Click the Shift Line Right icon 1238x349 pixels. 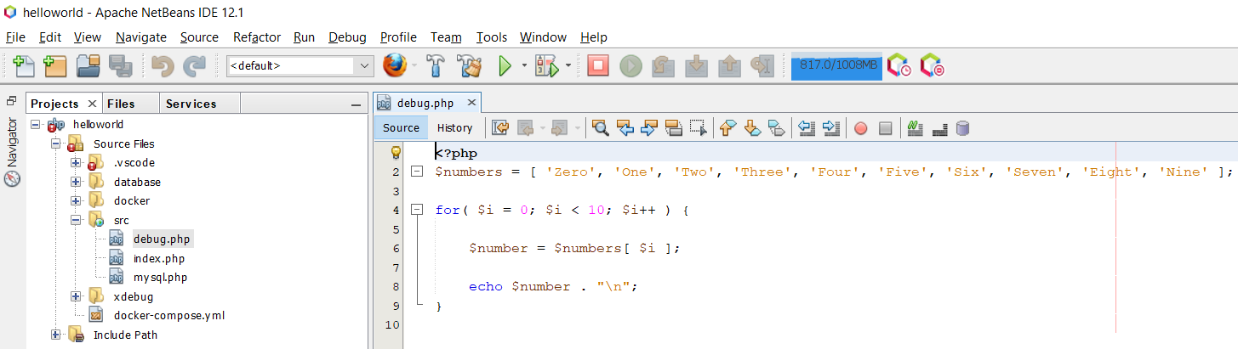(x=832, y=128)
